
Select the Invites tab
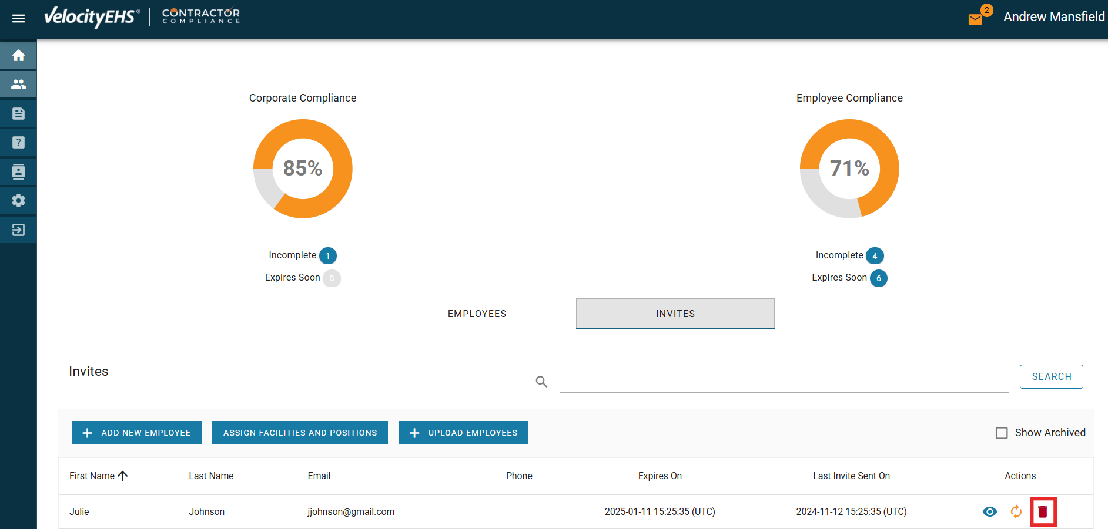click(675, 314)
